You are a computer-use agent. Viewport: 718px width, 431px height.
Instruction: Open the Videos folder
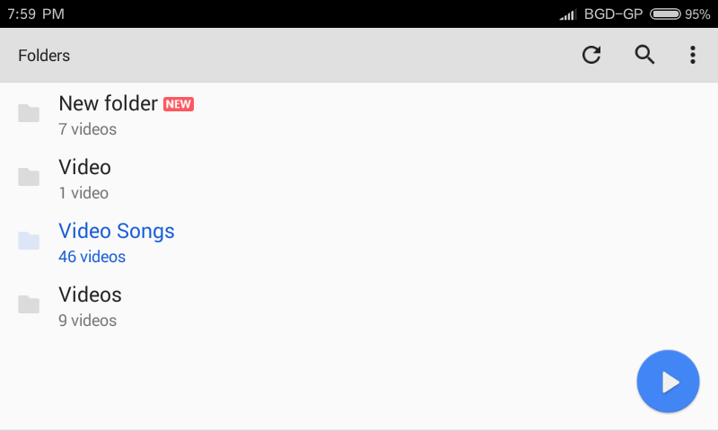point(359,306)
